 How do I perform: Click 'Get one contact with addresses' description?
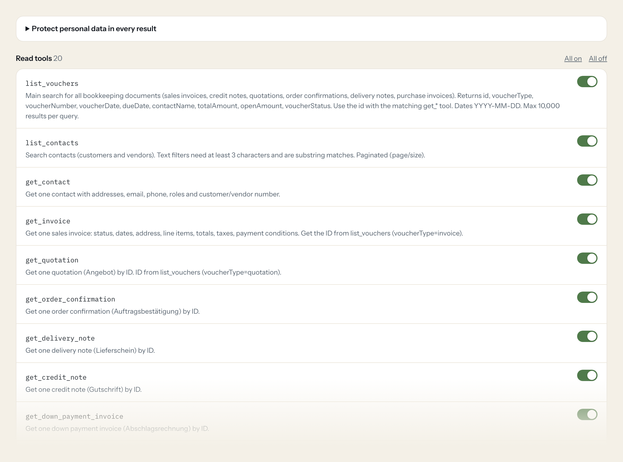(x=153, y=194)
